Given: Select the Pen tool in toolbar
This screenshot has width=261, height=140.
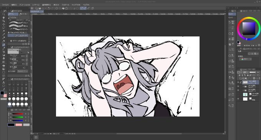Looking at the screenshot, I should (x=3, y=38).
